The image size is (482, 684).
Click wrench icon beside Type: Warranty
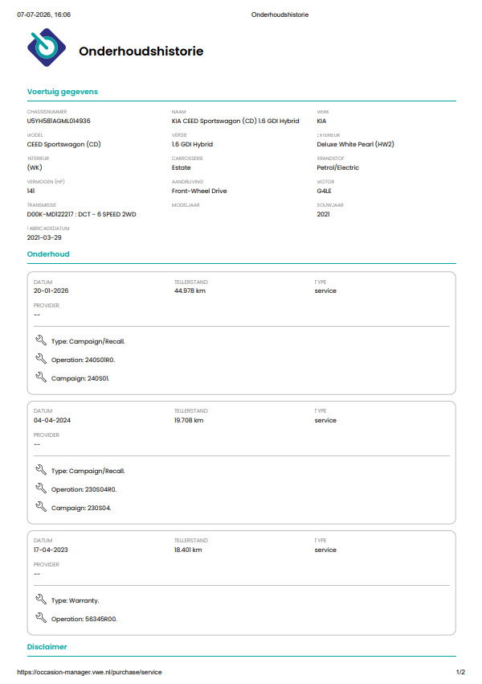pyautogui.click(x=41, y=600)
